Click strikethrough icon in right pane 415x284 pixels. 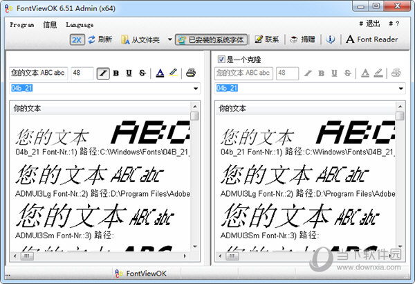[x=347, y=73]
